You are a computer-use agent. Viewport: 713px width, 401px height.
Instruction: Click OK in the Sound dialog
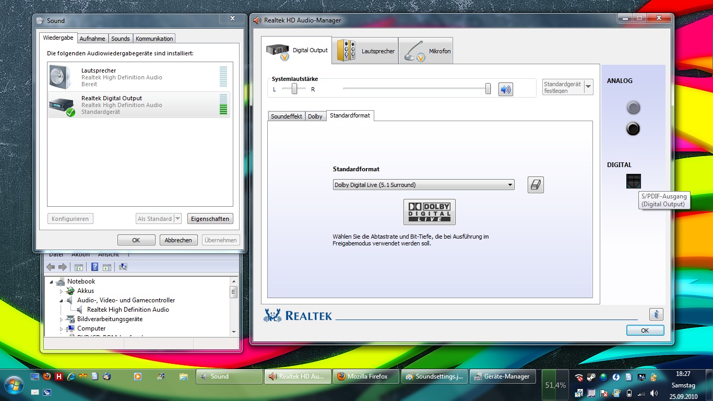pyautogui.click(x=136, y=240)
